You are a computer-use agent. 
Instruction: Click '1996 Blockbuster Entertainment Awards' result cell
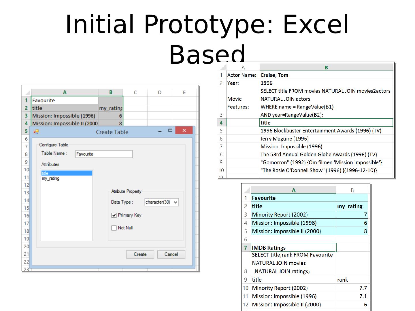click(327, 131)
